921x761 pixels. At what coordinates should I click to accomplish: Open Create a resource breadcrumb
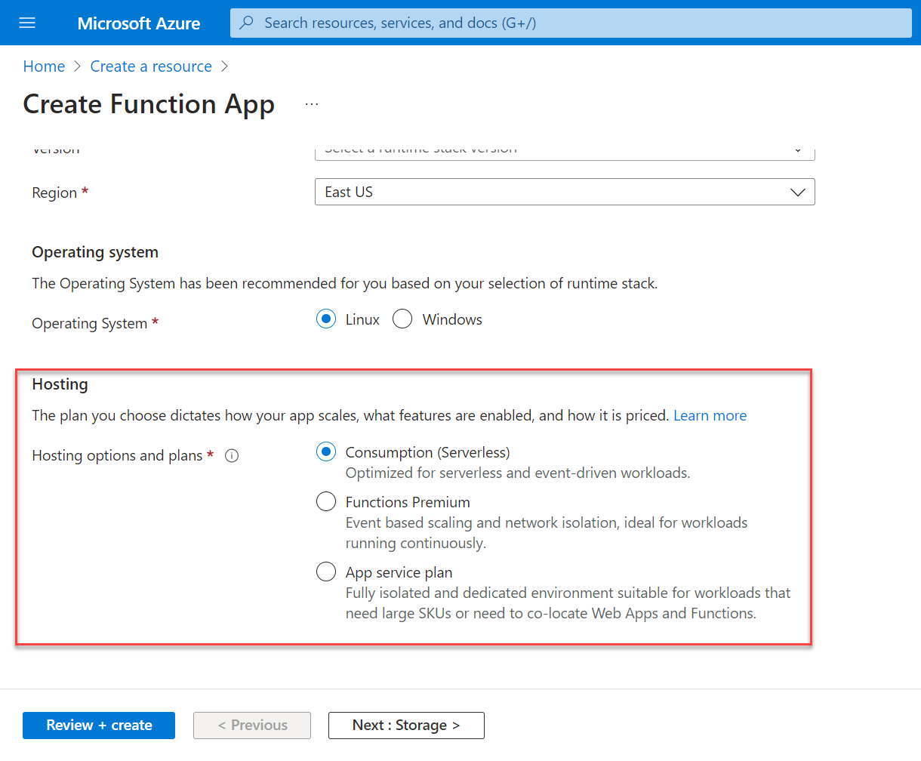tap(150, 66)
